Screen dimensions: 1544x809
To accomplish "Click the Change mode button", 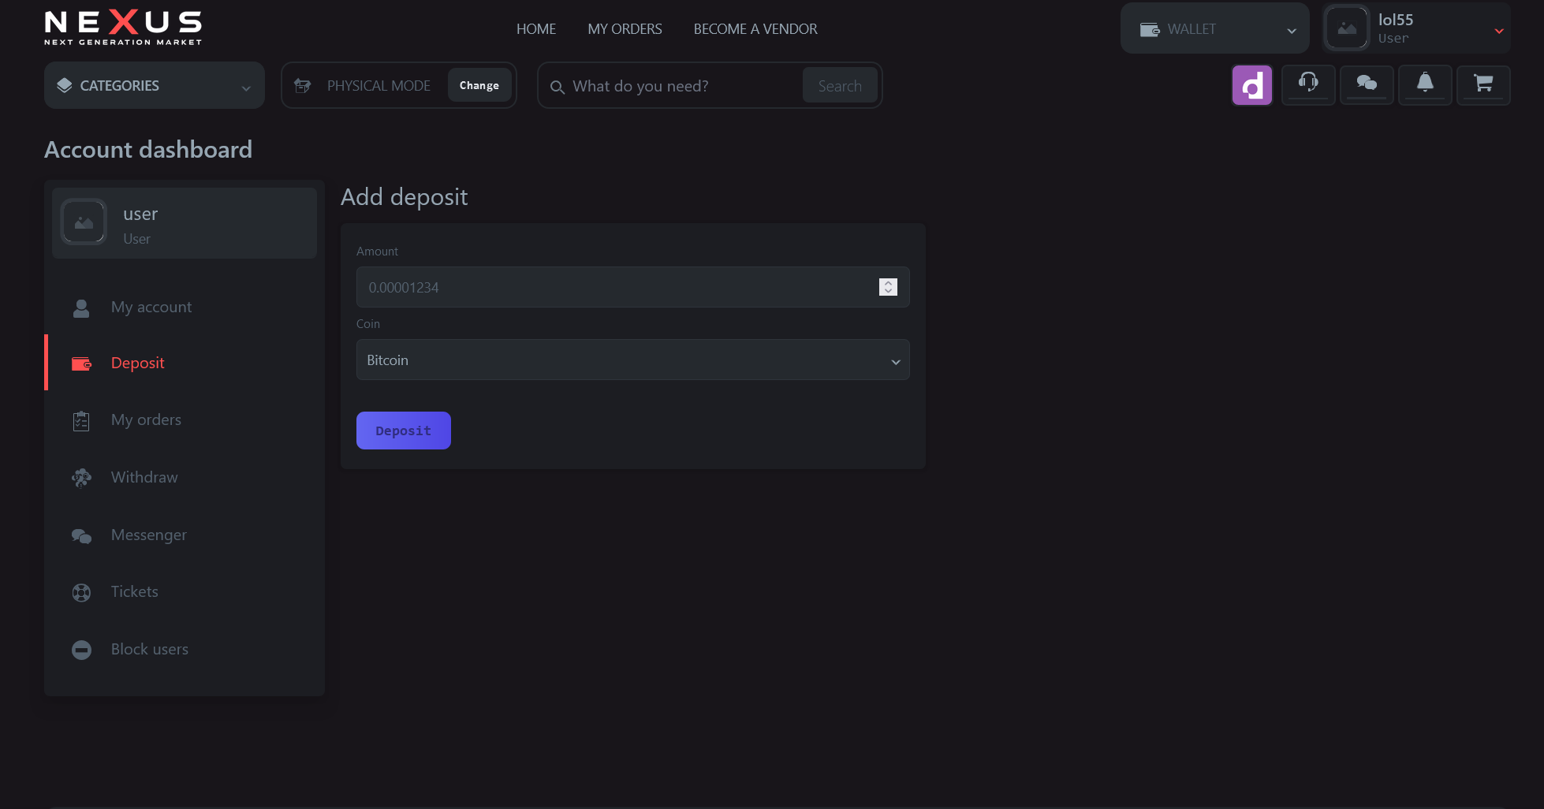I will (x=479, y=85).
